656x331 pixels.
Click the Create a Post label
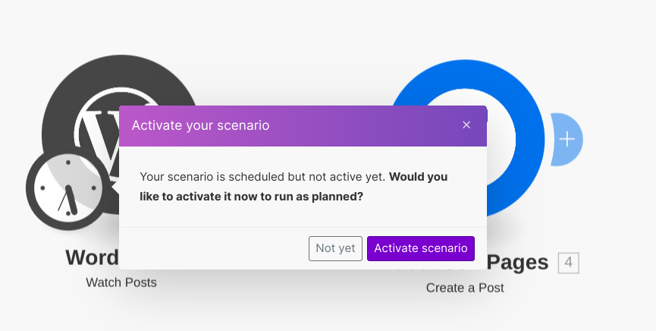[465, 288]
